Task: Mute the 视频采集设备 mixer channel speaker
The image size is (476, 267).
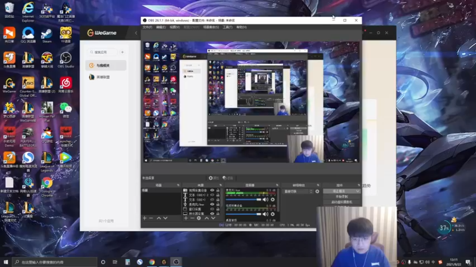Action: (265, 214)
